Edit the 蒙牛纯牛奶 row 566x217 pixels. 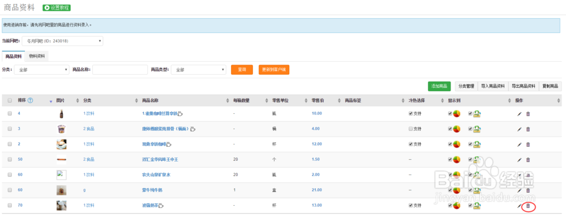[x=520, y=190]
